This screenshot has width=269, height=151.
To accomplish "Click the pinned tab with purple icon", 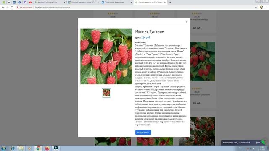I will pyautogui.click(x=25, y=3).
